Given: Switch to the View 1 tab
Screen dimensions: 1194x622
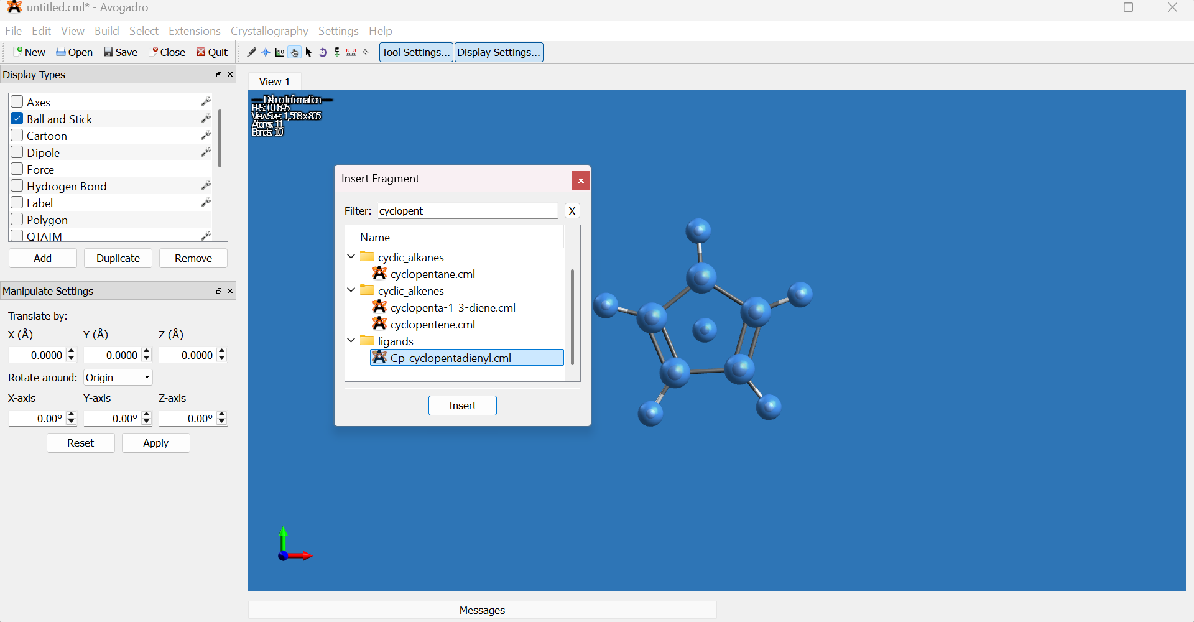Looking at the screenshot, I should click(275, 81).
